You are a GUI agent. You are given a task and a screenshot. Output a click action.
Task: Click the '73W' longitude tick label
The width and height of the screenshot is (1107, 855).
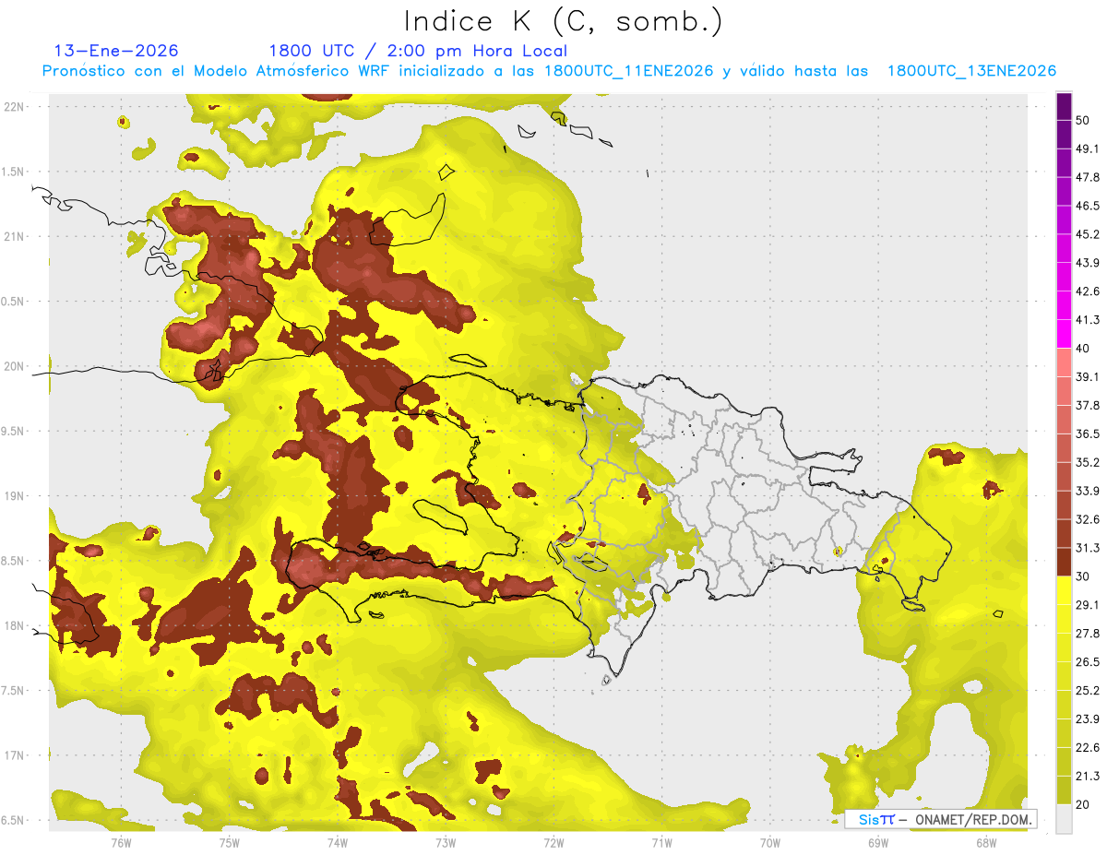point(446,843)
